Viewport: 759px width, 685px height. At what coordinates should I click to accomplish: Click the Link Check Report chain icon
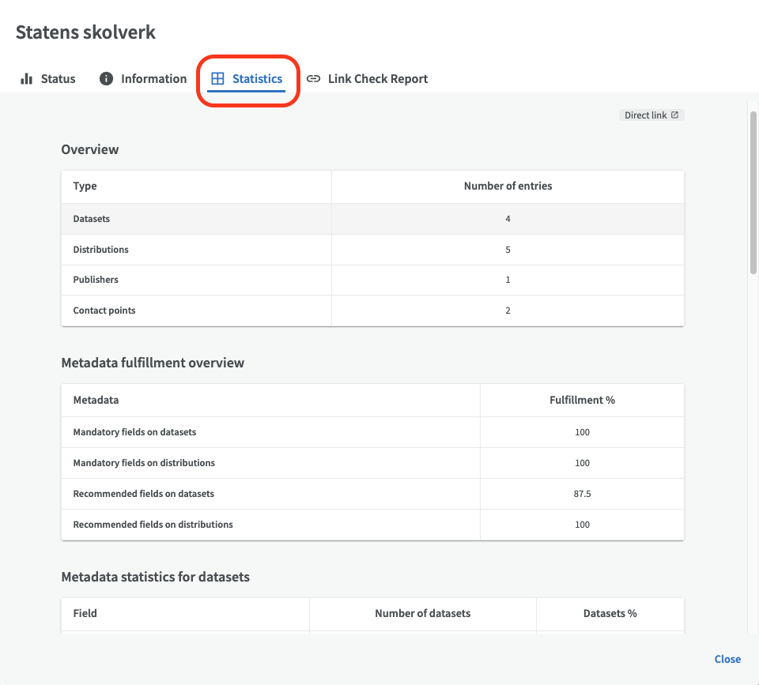(314, 78)
